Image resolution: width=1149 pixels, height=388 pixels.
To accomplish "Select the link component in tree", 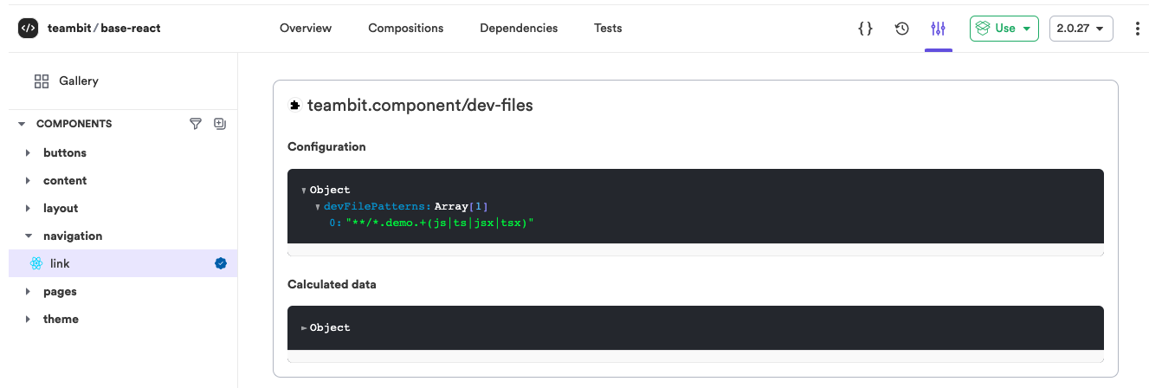I will [x=60, y=263].
